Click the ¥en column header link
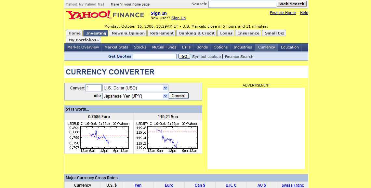This screenshot has height=188, width=371. 138,185
